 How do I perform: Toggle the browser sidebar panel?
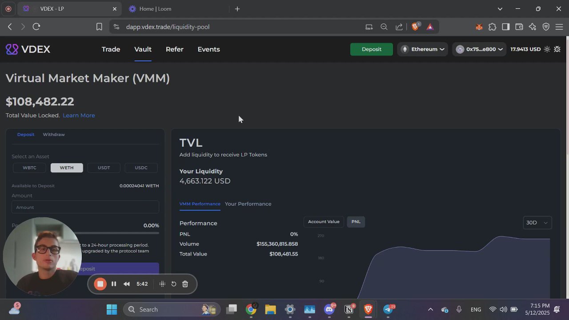point(505,27)
